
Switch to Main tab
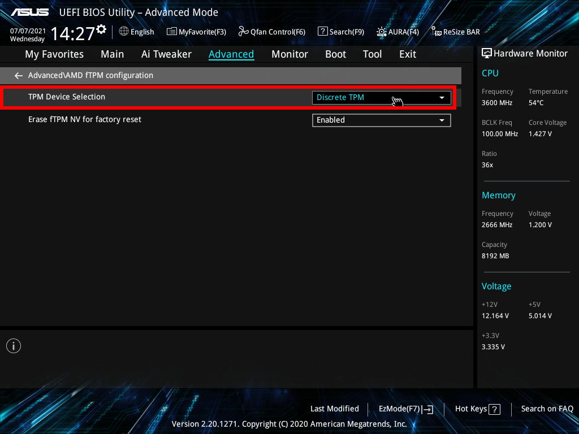pyautogui.click(x=113, y=54)
